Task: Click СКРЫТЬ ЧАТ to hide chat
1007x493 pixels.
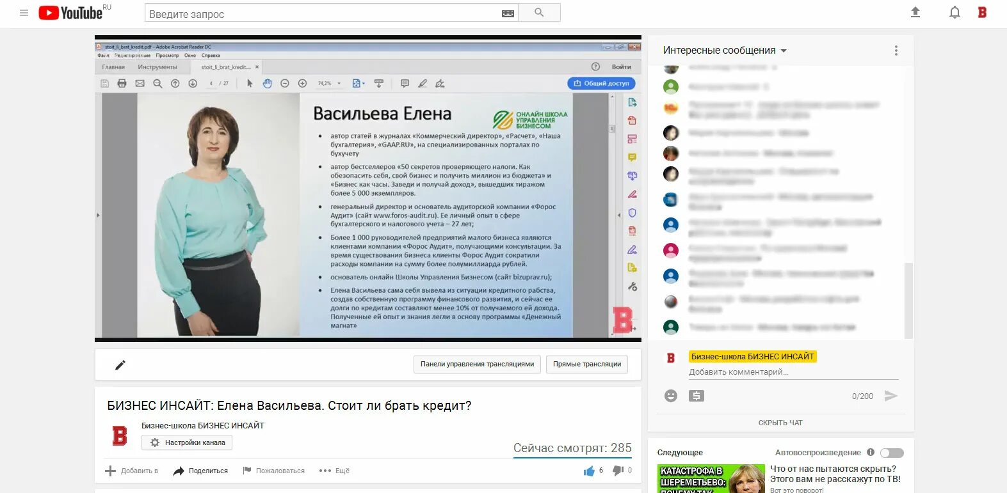Action: [x=780, y=423]
